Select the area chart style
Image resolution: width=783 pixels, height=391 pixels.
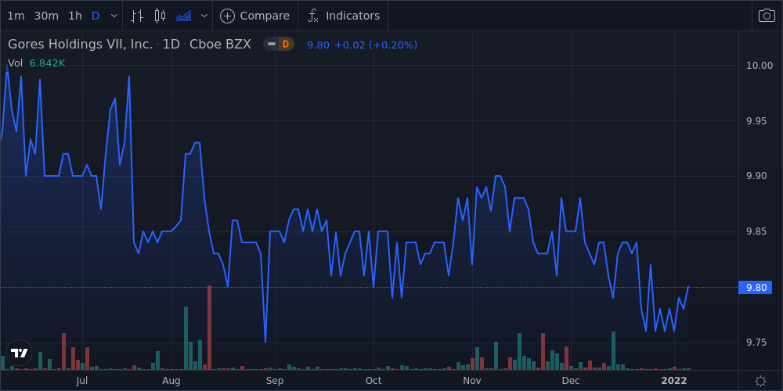click(184, 16)
